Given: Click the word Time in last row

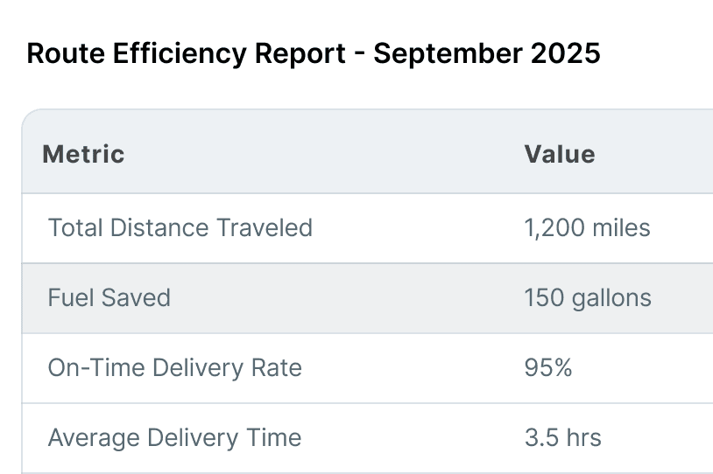Looking at the screenshot, I should click(274, 437).
